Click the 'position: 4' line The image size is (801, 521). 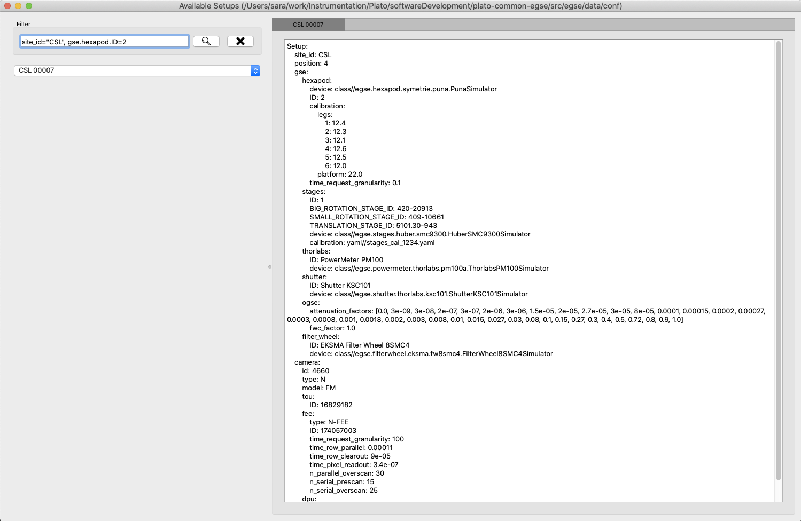pos(311,64)
